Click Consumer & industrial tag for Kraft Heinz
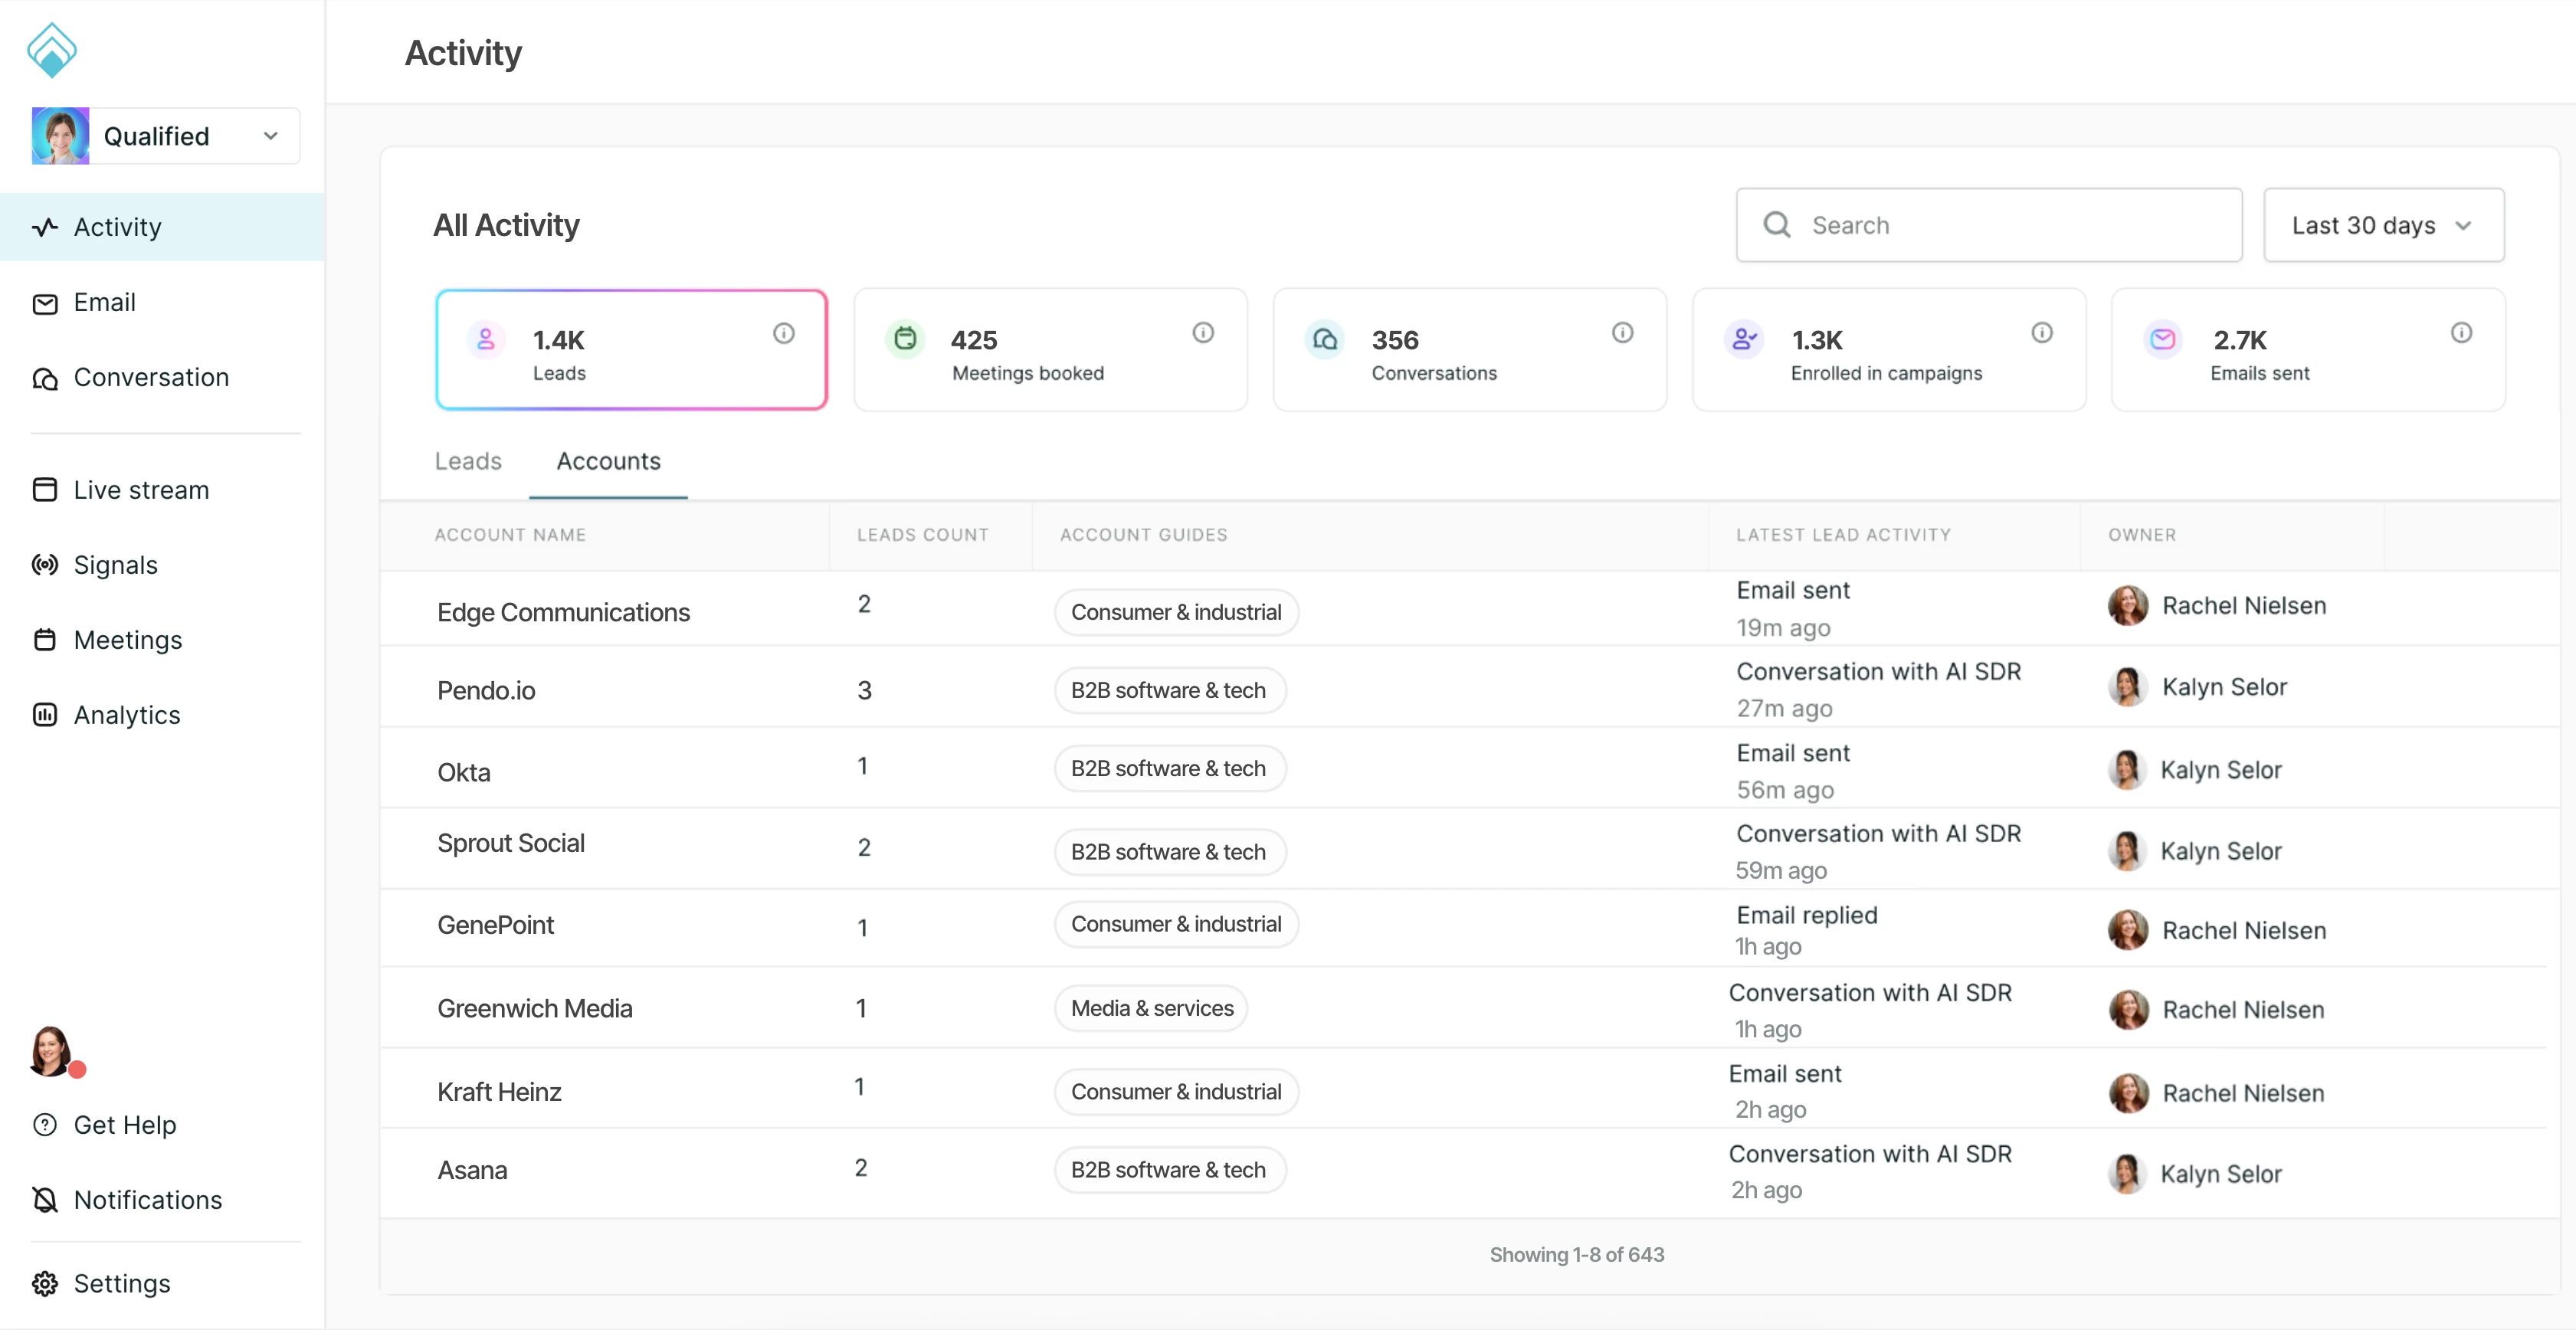The width and height of the screenshot is (2576, 1330). [1176, 1092]
